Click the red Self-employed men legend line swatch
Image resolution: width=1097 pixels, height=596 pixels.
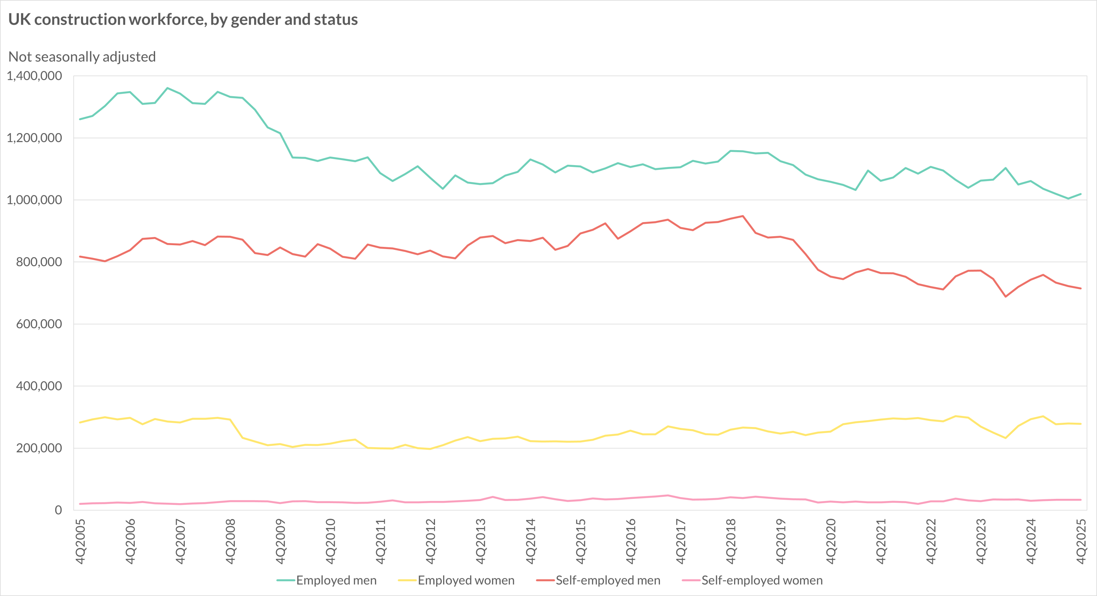point(546,581)
